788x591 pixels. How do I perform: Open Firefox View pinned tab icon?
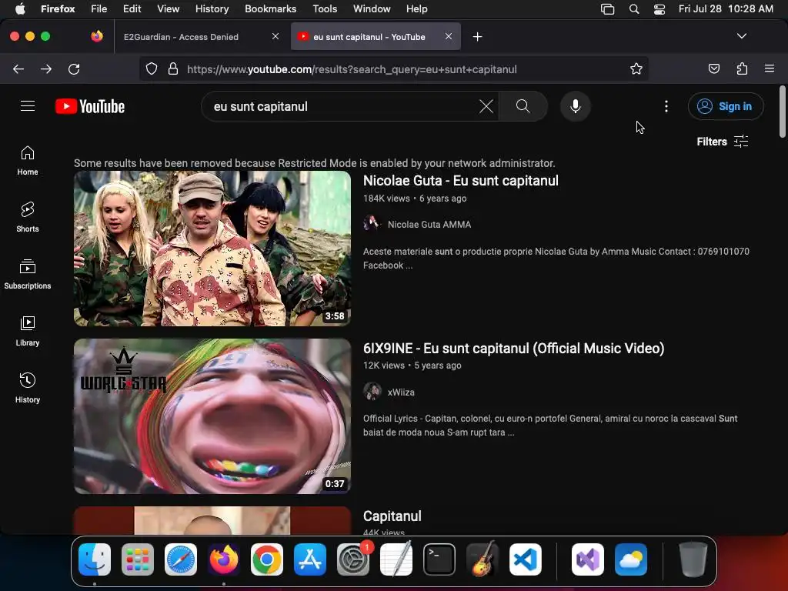pyautogui.click(x=97, y=36)
